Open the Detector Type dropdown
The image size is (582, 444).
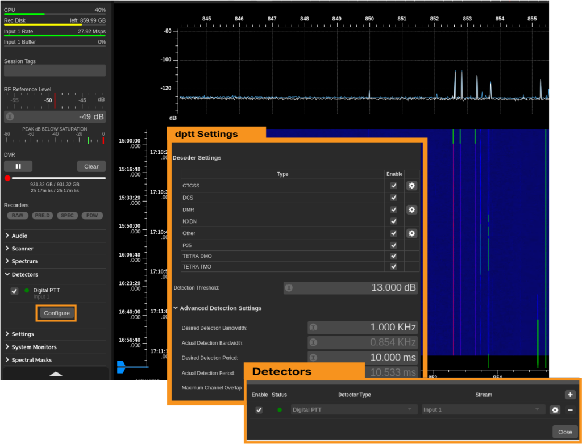coord(353,409)
